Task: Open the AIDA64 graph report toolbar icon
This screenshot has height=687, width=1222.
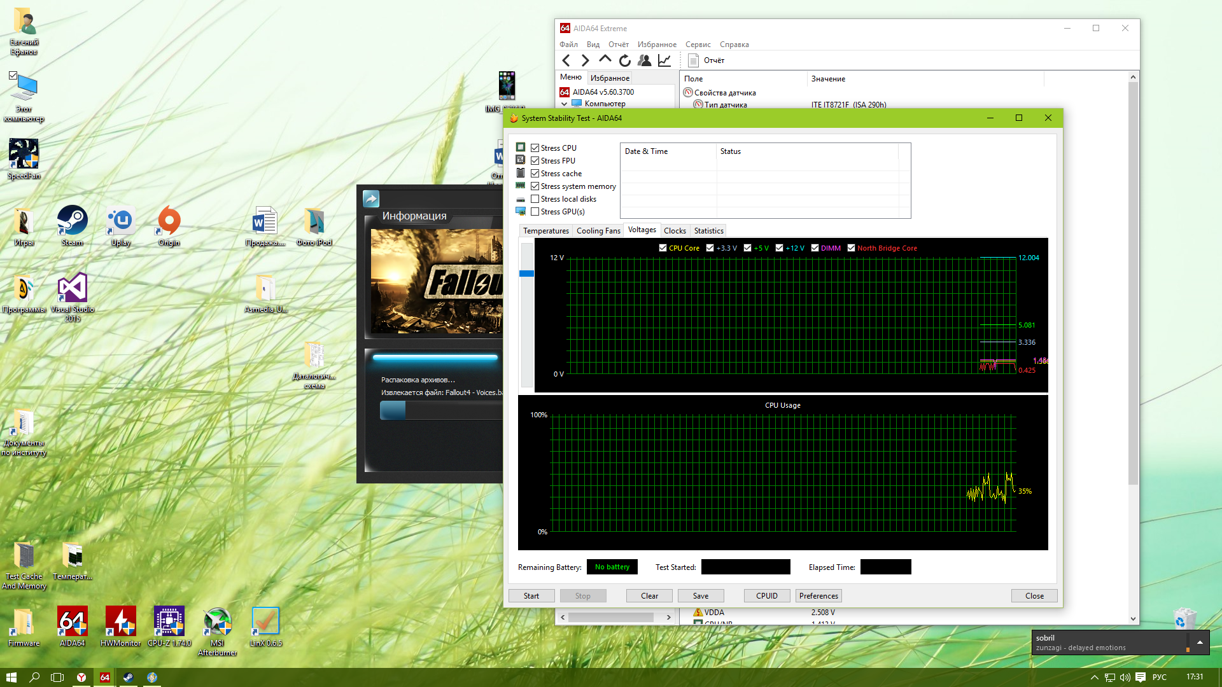Action: (x=664, y=60)
